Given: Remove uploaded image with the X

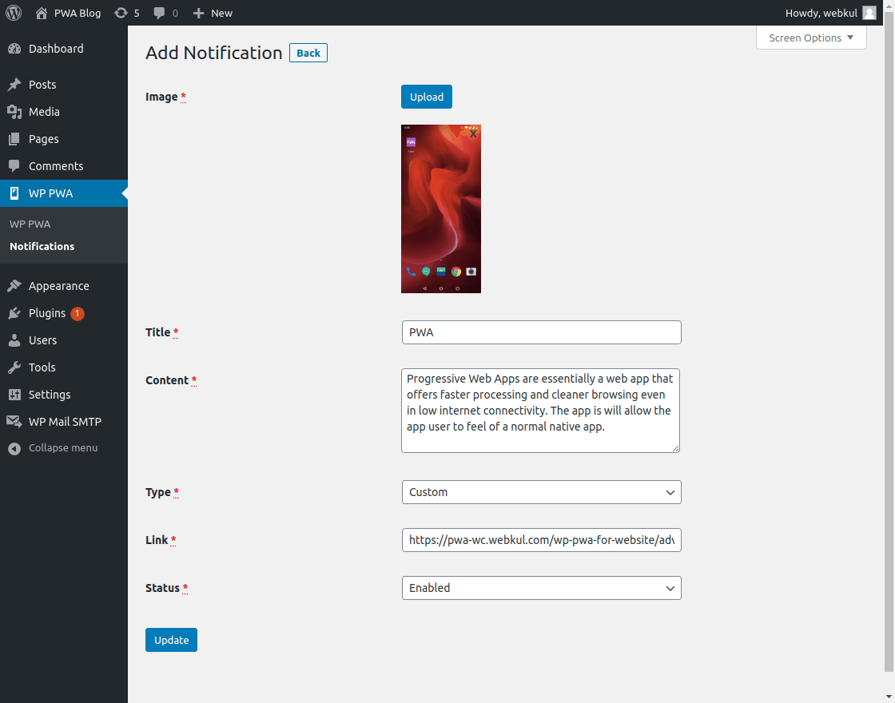Looking at the screenshot, I should coord(473,134).
